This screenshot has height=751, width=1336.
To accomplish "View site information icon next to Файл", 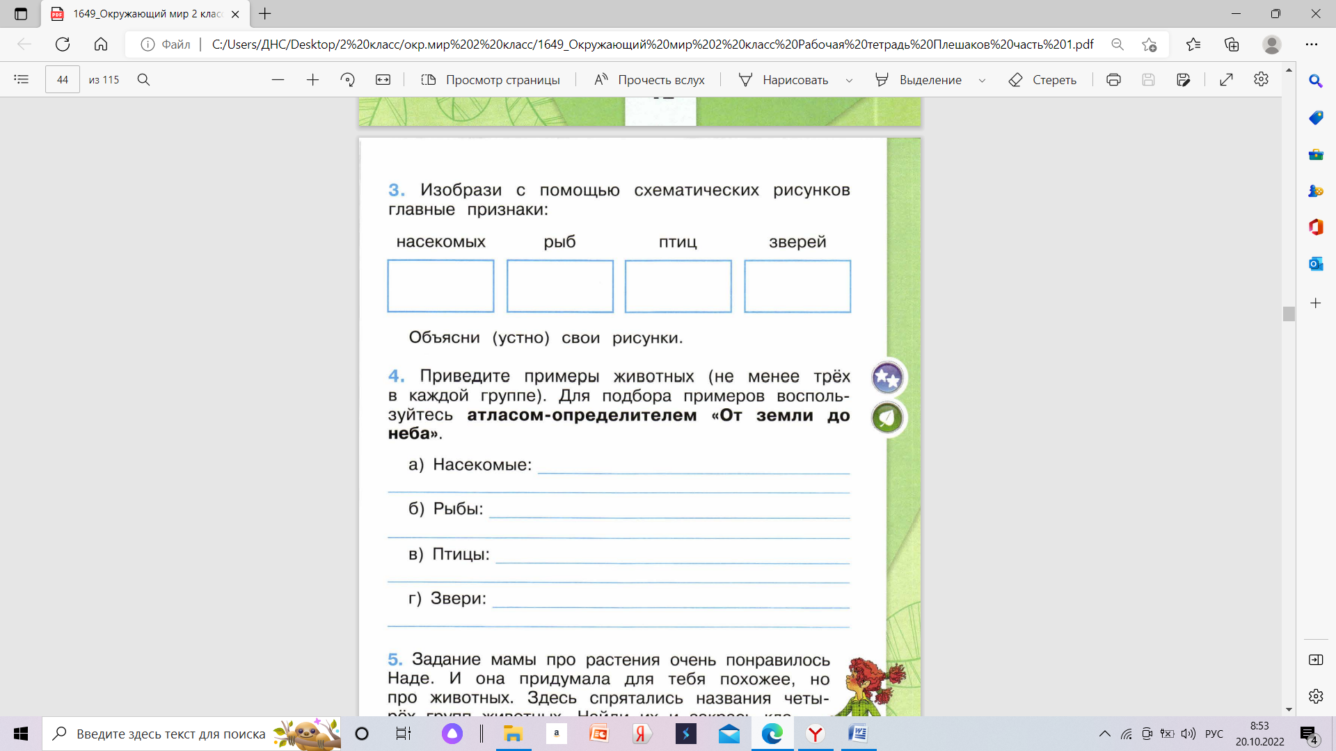I will coord(148,45).
